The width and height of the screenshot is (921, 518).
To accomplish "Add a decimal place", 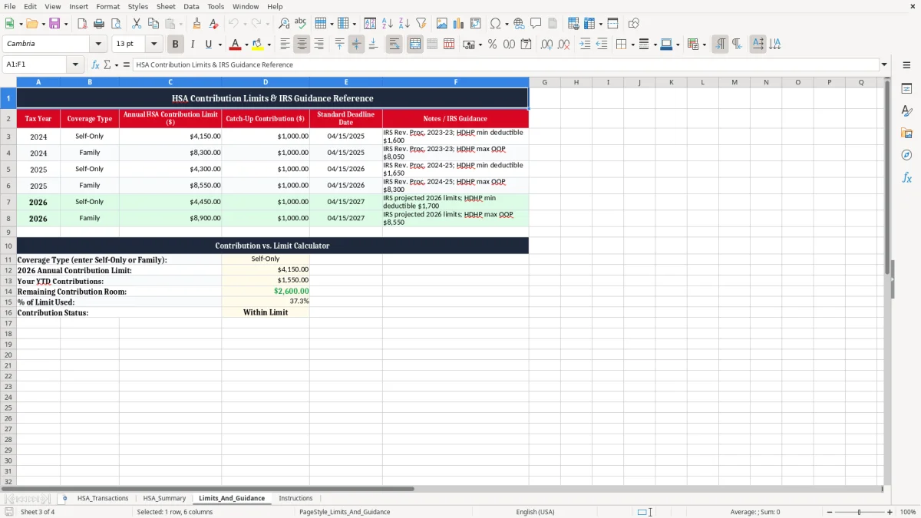I will [x=546, y=45].
